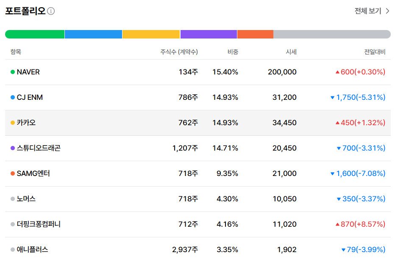
Task: Select the green NAVER bar segment
Action: pos(35,34)
